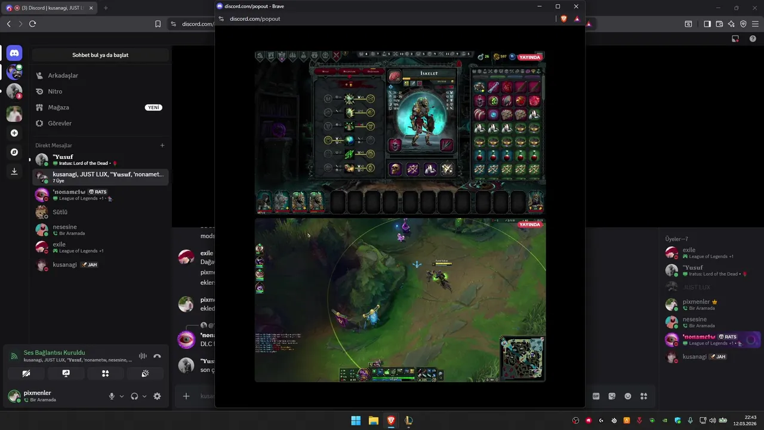Image resolution: width=764 pixels, height=430 pixels.
Task: Click the add a server plus icon
Action: tap(14, 133)
